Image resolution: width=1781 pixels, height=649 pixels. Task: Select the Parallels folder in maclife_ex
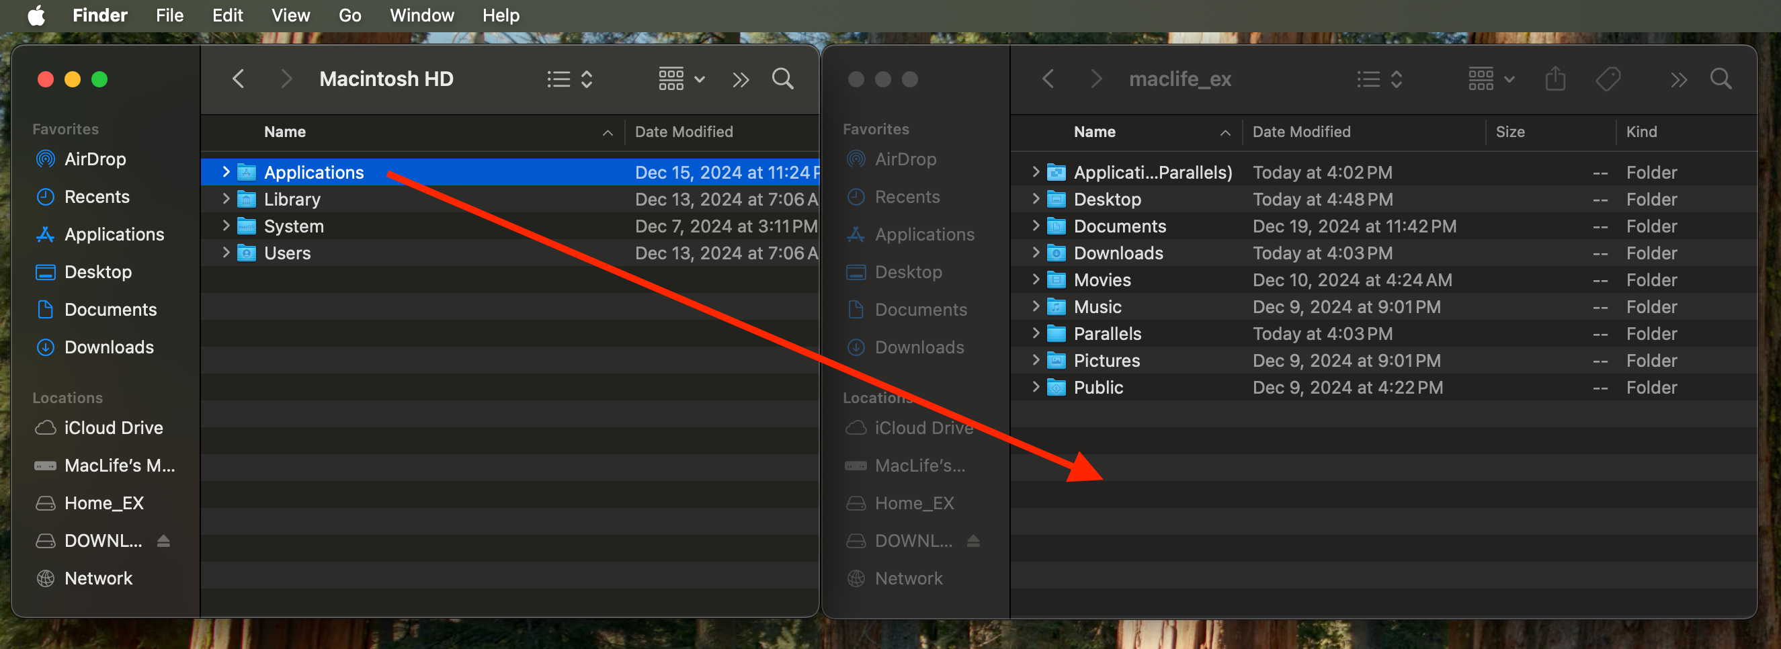point(1107,333)
